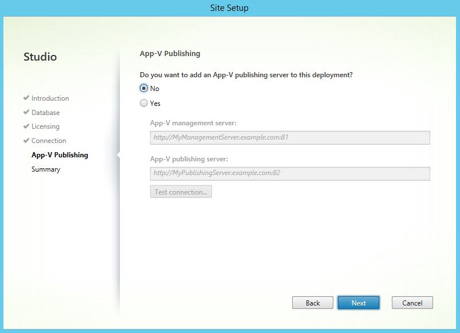Focus the App-V publishing server input field
The image size is (460, 333).
(x=289, y=173)
